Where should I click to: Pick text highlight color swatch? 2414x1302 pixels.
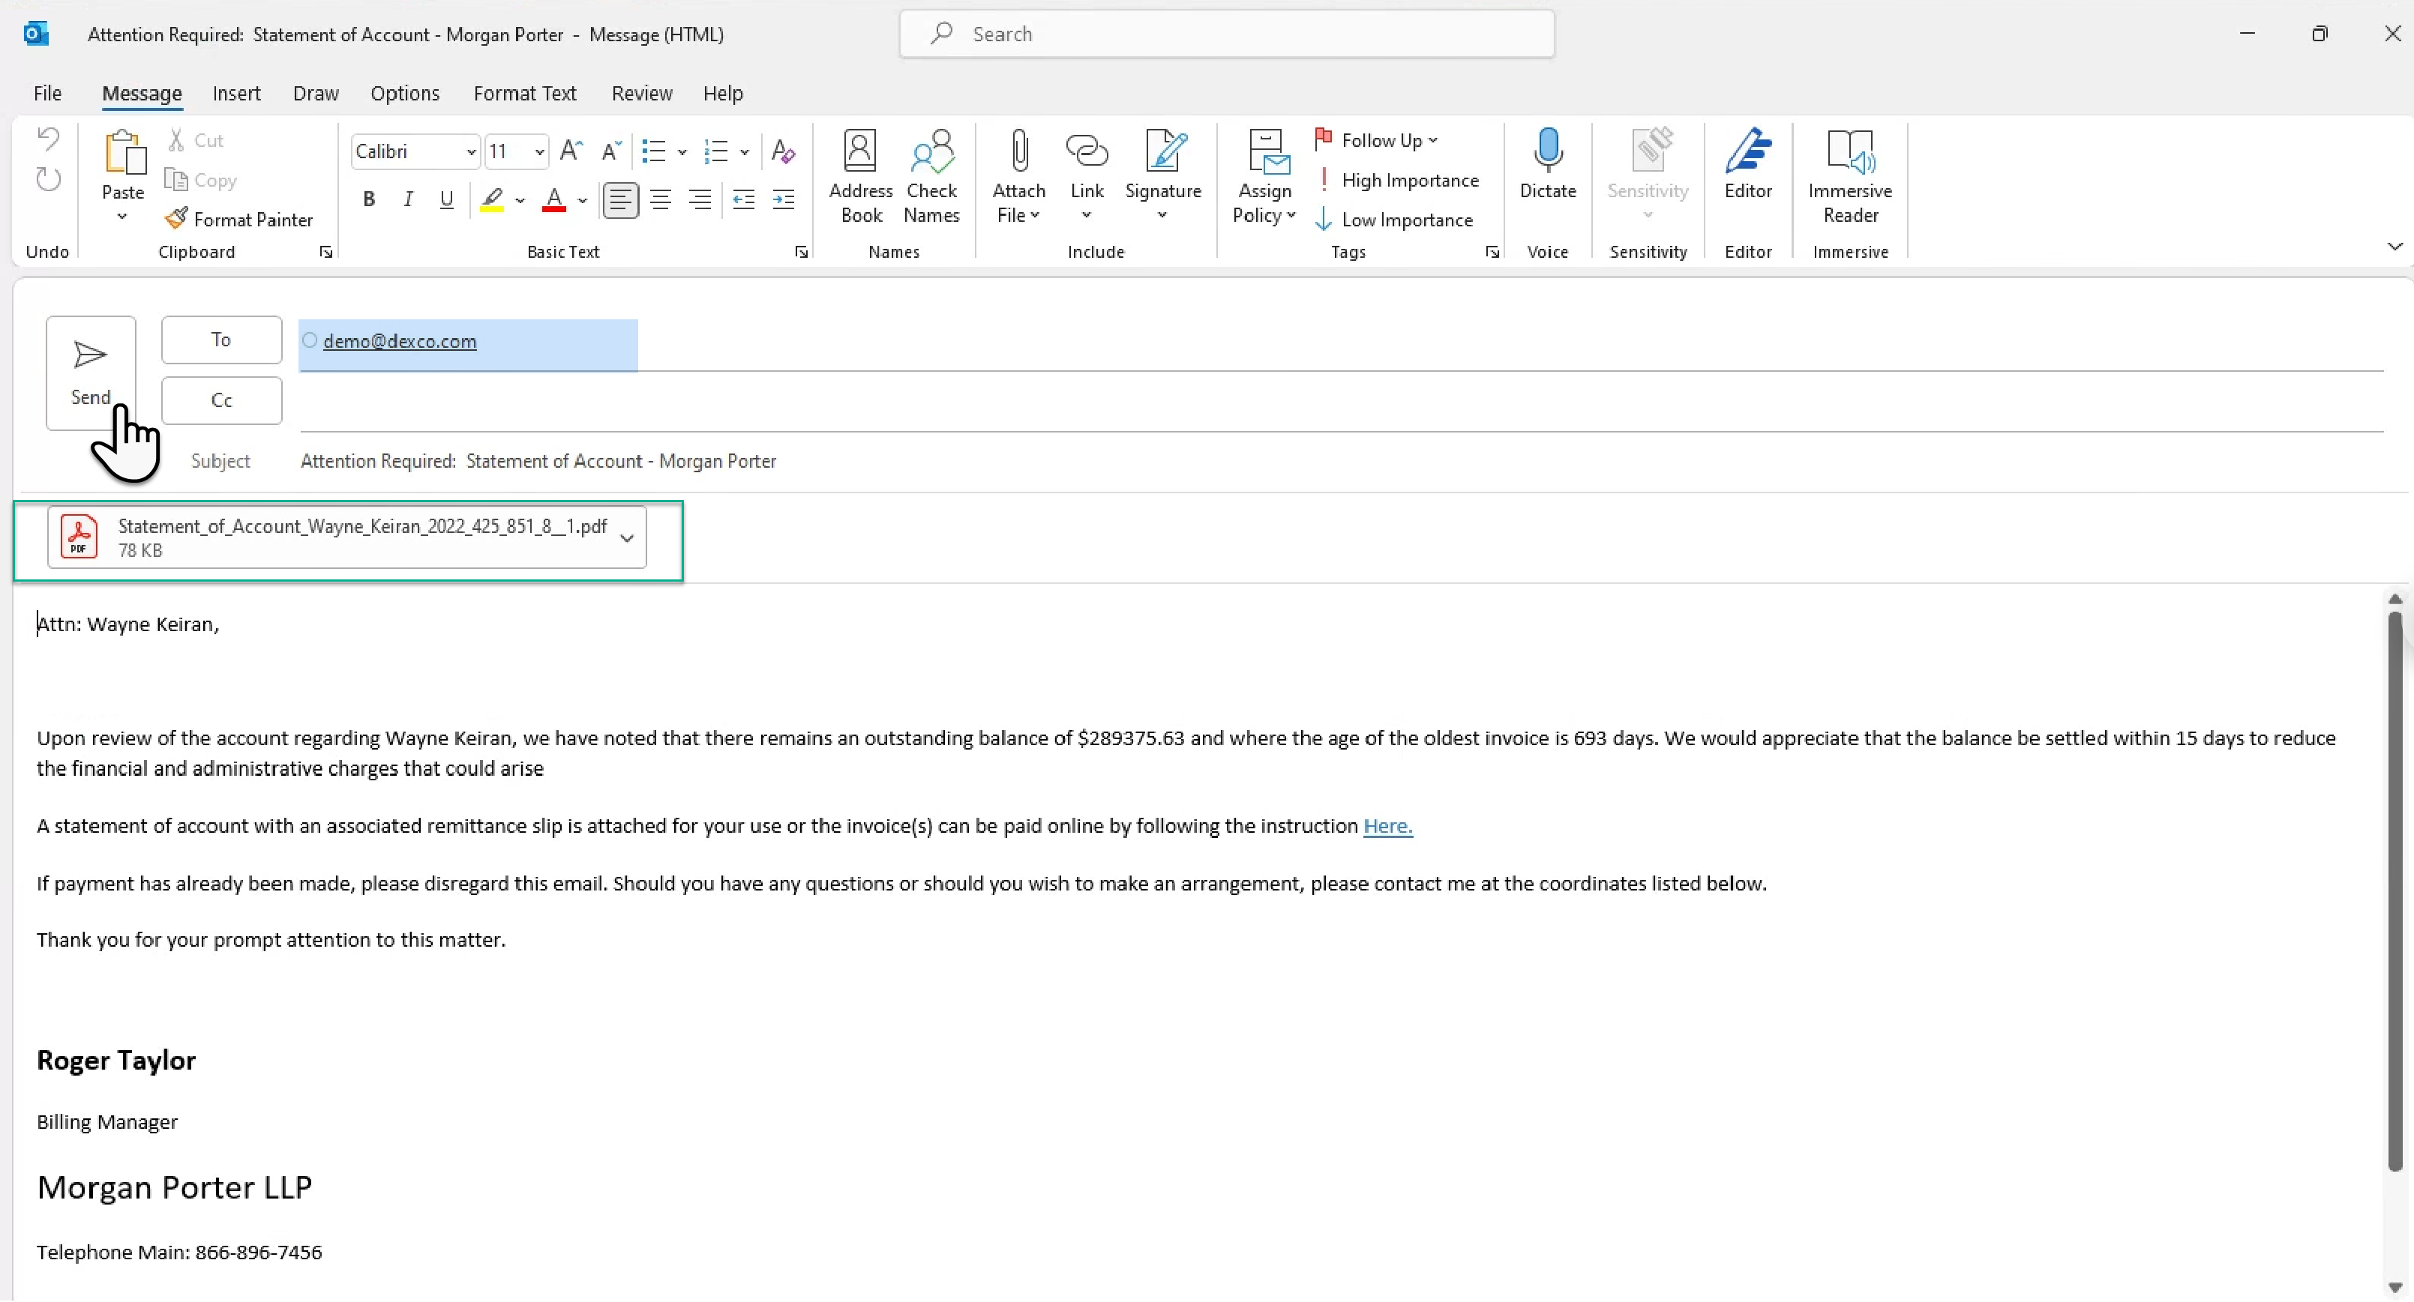(492, 199)
